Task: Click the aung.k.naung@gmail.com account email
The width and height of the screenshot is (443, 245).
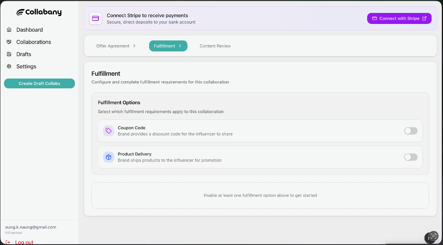Action: pos(30,227)
